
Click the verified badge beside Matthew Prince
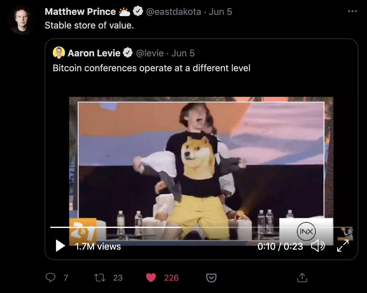coord(138,12)
